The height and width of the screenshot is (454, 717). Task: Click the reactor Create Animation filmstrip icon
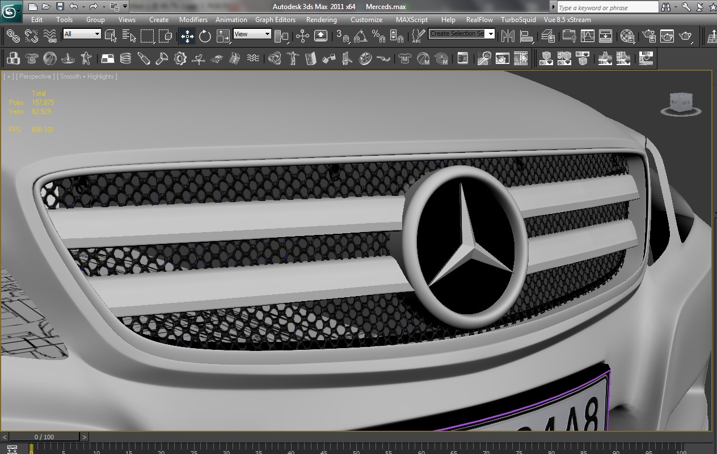[521, 58]
